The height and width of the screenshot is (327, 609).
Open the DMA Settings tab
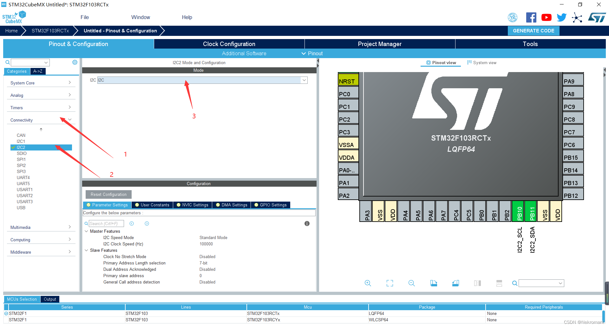(x=232, y=205)
